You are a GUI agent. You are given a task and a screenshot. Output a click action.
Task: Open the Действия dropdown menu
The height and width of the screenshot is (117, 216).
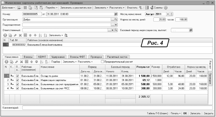click(x=8, y=7)
